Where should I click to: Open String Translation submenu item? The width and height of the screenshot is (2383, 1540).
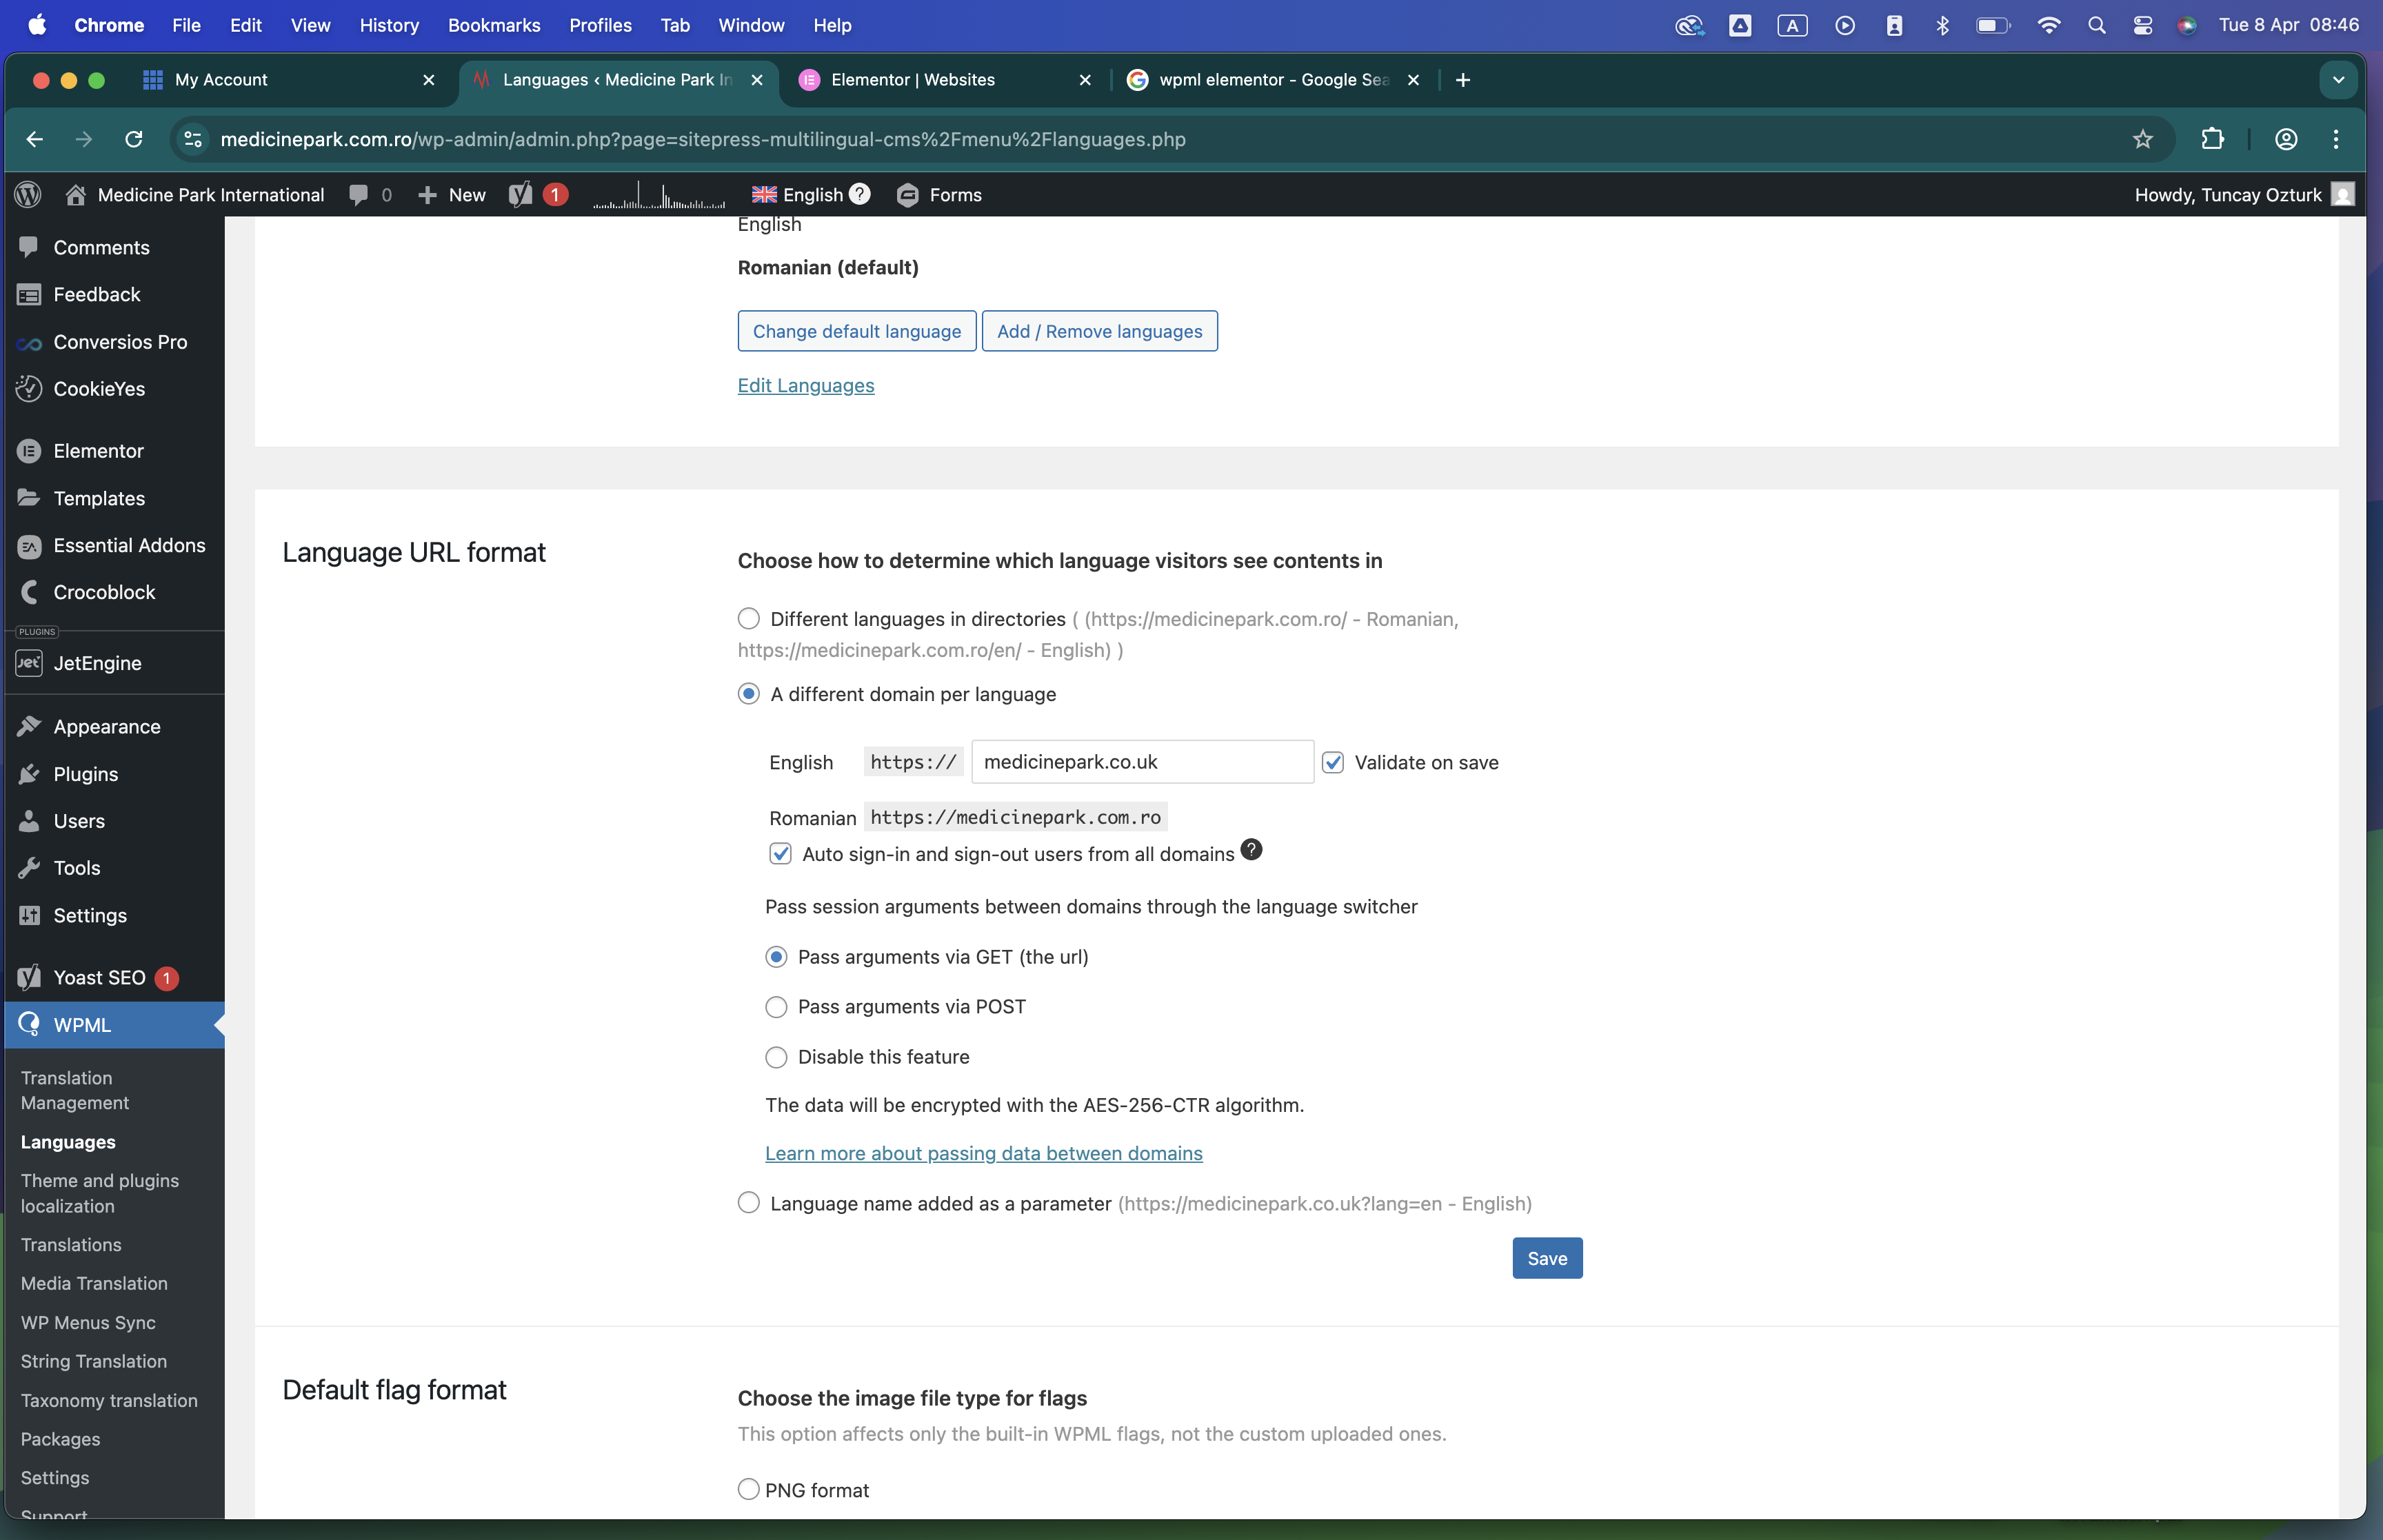click(94, 1361)
